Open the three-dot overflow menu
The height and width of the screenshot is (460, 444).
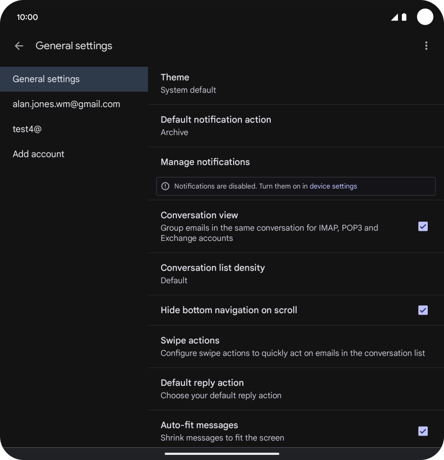point(426,46)
